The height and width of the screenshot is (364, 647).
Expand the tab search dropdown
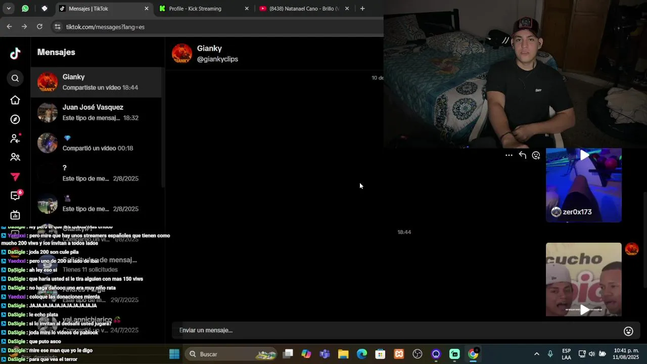[9, 9]
